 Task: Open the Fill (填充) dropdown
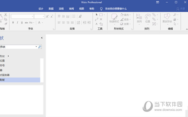125,15
